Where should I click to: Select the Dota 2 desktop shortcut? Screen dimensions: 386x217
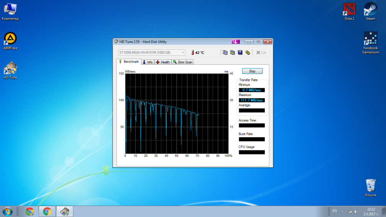click(x=349, y=12)
